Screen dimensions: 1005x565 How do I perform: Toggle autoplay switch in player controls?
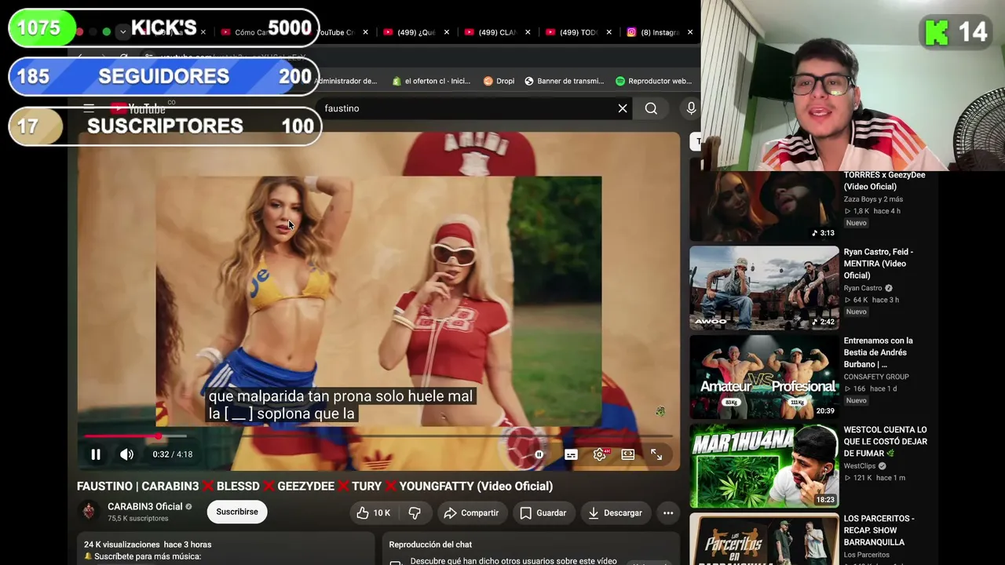click(x=539, y=454)
